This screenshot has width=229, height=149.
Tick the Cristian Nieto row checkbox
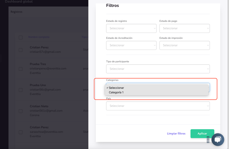coord(21,111)
